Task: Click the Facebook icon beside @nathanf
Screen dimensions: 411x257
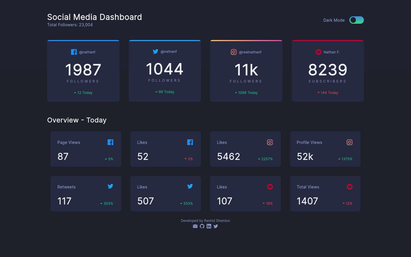Action: 74,52
